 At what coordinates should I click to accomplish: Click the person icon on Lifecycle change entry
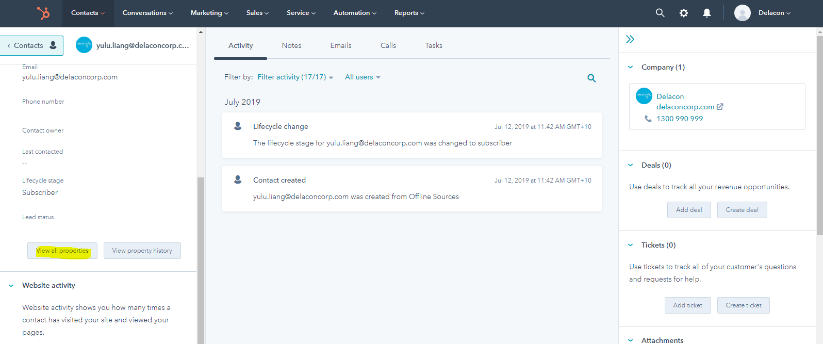pyautogui.click(x=238, y=126)
